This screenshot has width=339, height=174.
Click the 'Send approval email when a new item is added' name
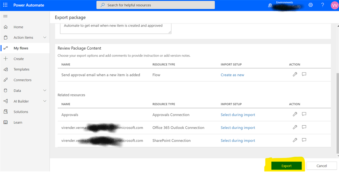click(101, 75)
